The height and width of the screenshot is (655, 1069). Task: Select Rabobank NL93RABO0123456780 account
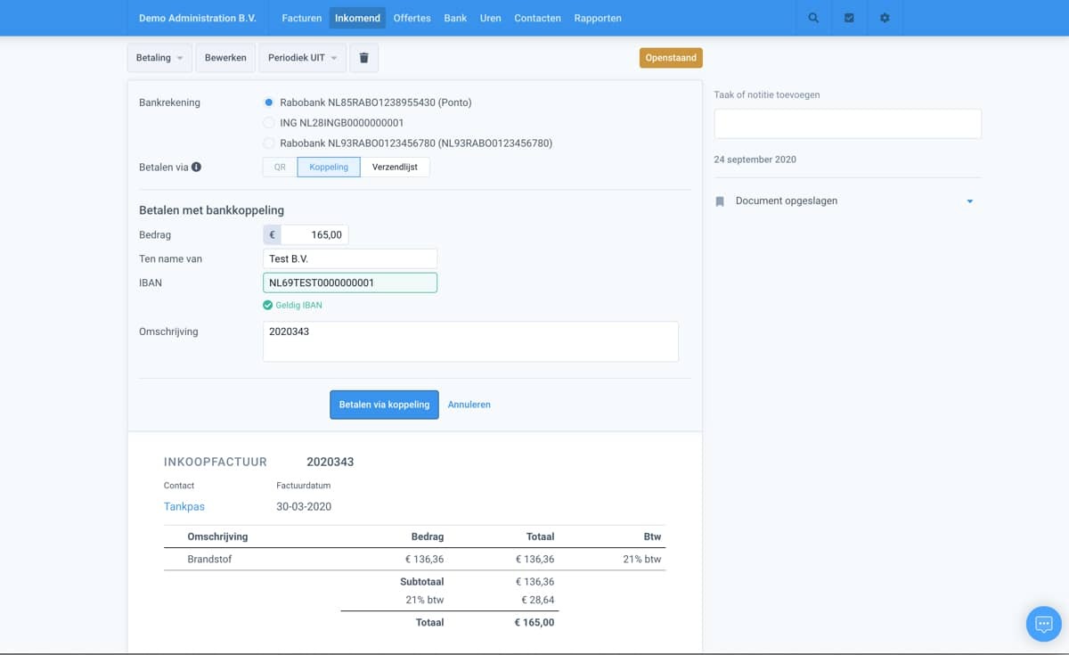pyautogui.click(x=269, y=143)
